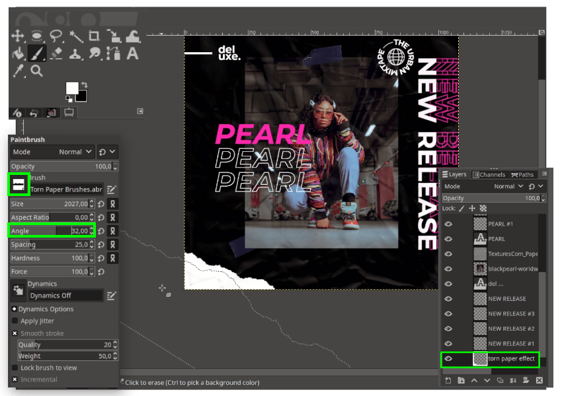Open the Paintbrush mode group switcher

coord(107,152)
